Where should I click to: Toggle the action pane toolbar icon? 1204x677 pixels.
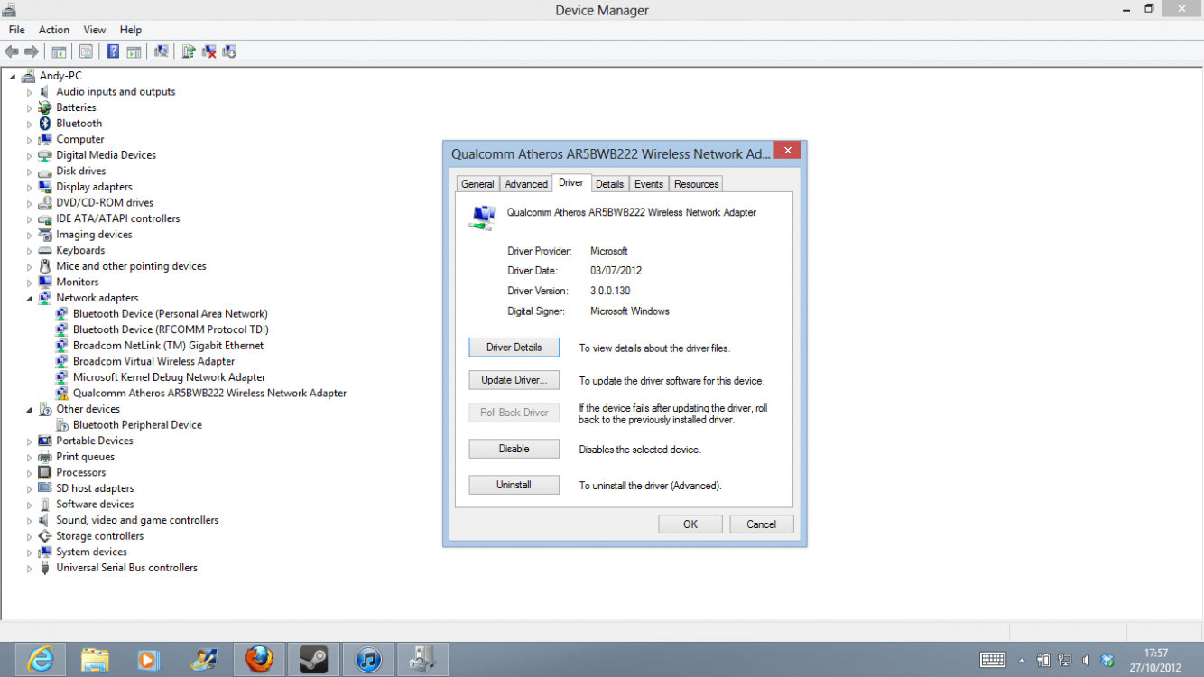134,51
